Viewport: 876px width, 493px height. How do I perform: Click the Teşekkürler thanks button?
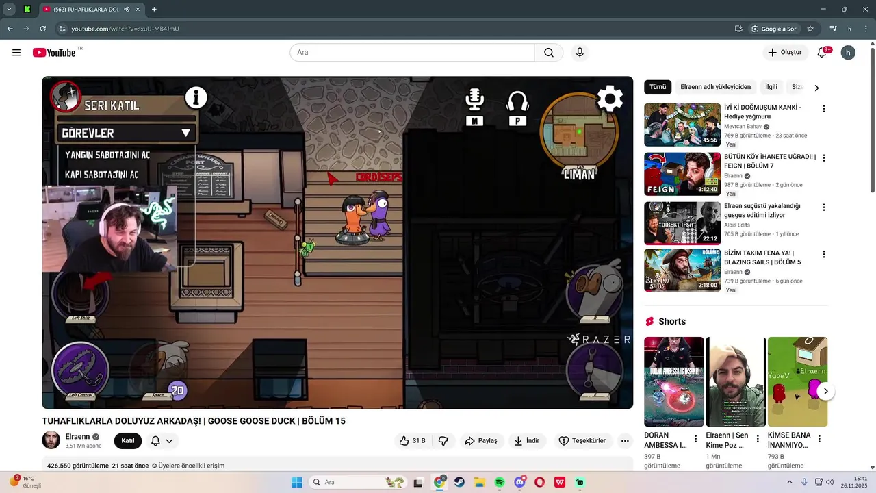[x=582, y=441]
